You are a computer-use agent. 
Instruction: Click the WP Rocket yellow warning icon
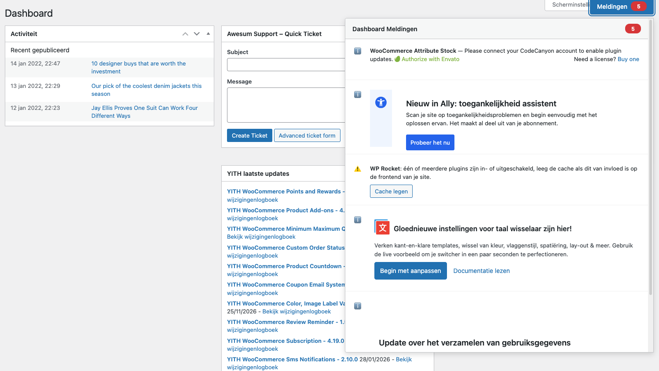358,169
